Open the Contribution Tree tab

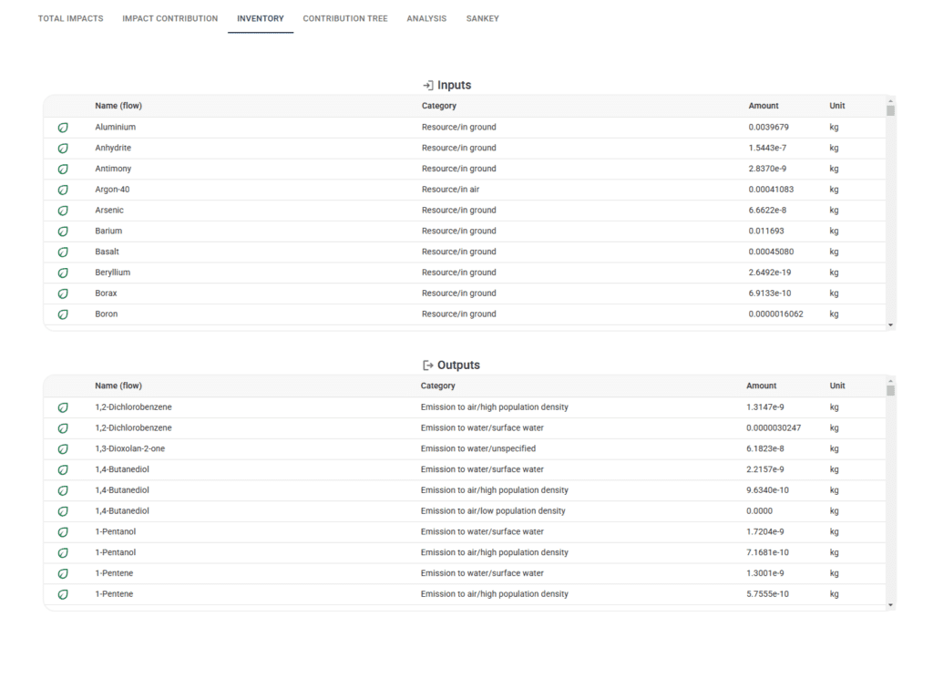tap(345, 18)
